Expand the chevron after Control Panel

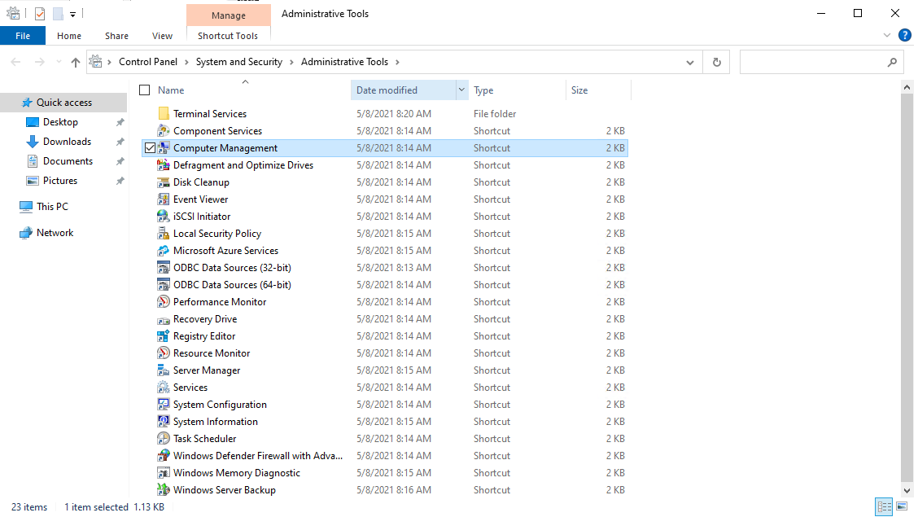(186, 62)
